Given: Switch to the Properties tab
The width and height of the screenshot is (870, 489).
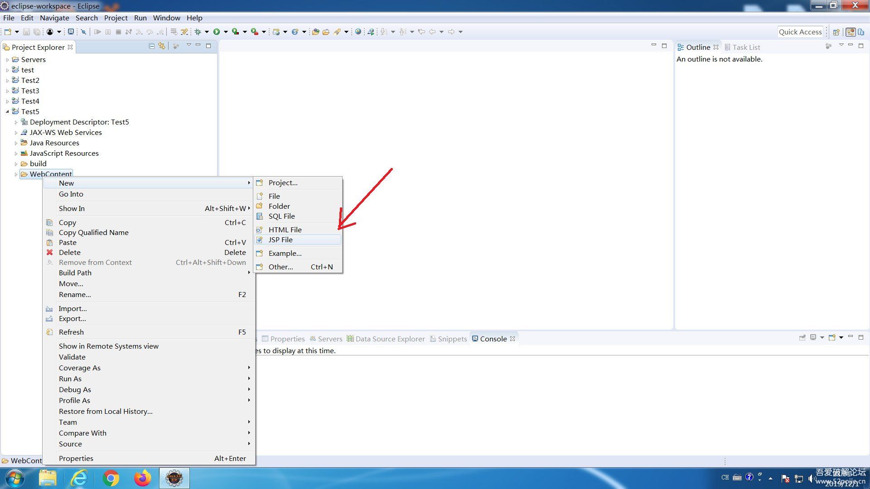Looking at the screenshot, I should point(283,339).
